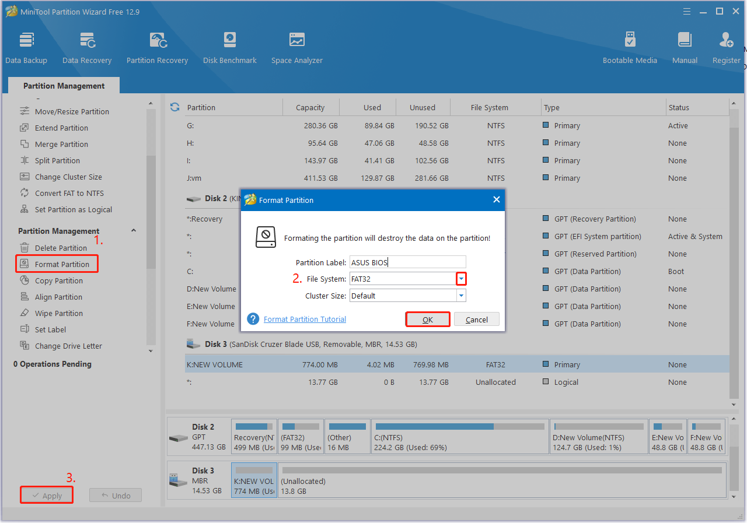Select the G: partition row
Viewport: 747px width, 523px height.
tap(457, 125)
